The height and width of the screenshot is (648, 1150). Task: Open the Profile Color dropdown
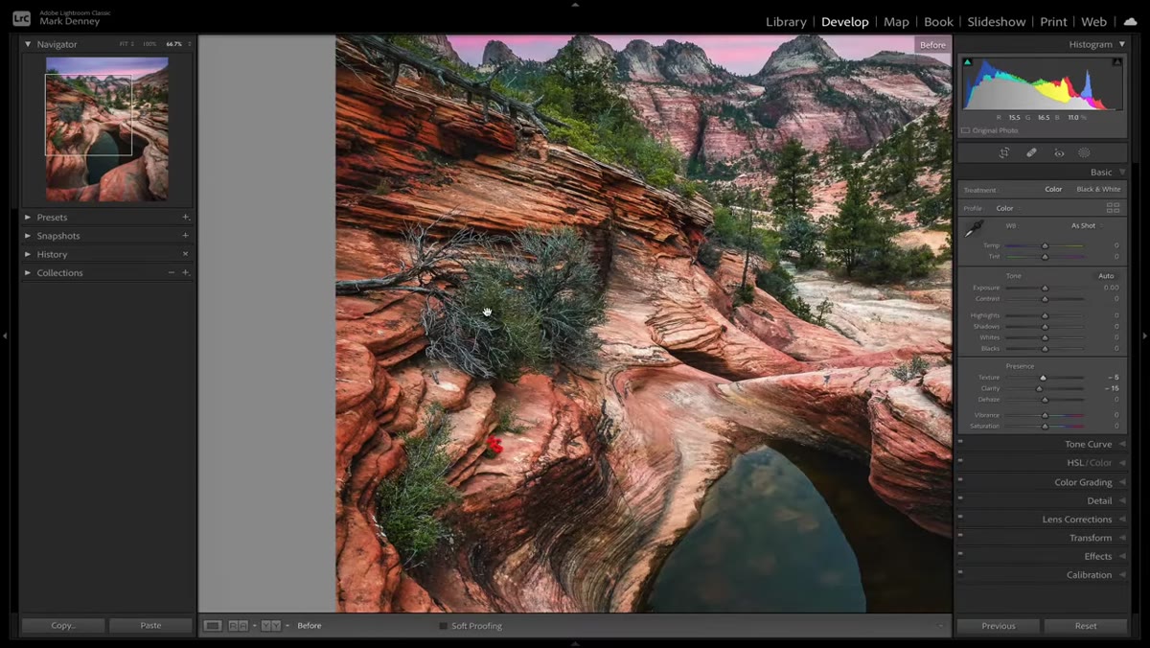(x=1006, y=208)
